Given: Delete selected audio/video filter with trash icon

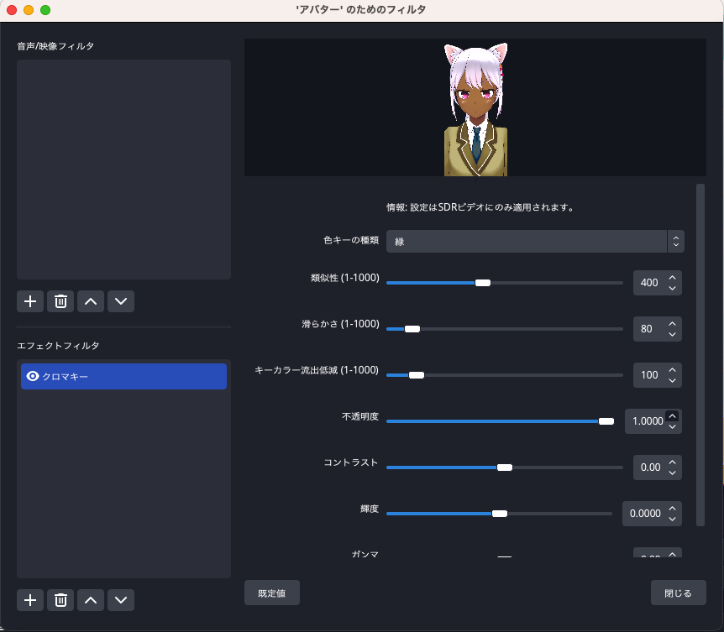Looking at the screenshot, I should 60,301.
